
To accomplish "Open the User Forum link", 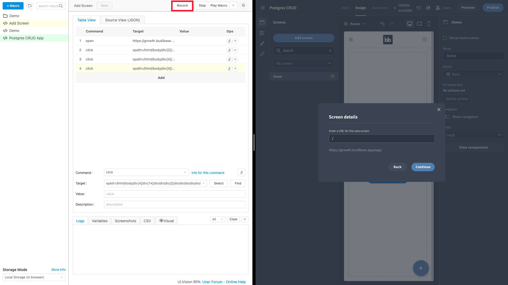I will click(212, 282).
